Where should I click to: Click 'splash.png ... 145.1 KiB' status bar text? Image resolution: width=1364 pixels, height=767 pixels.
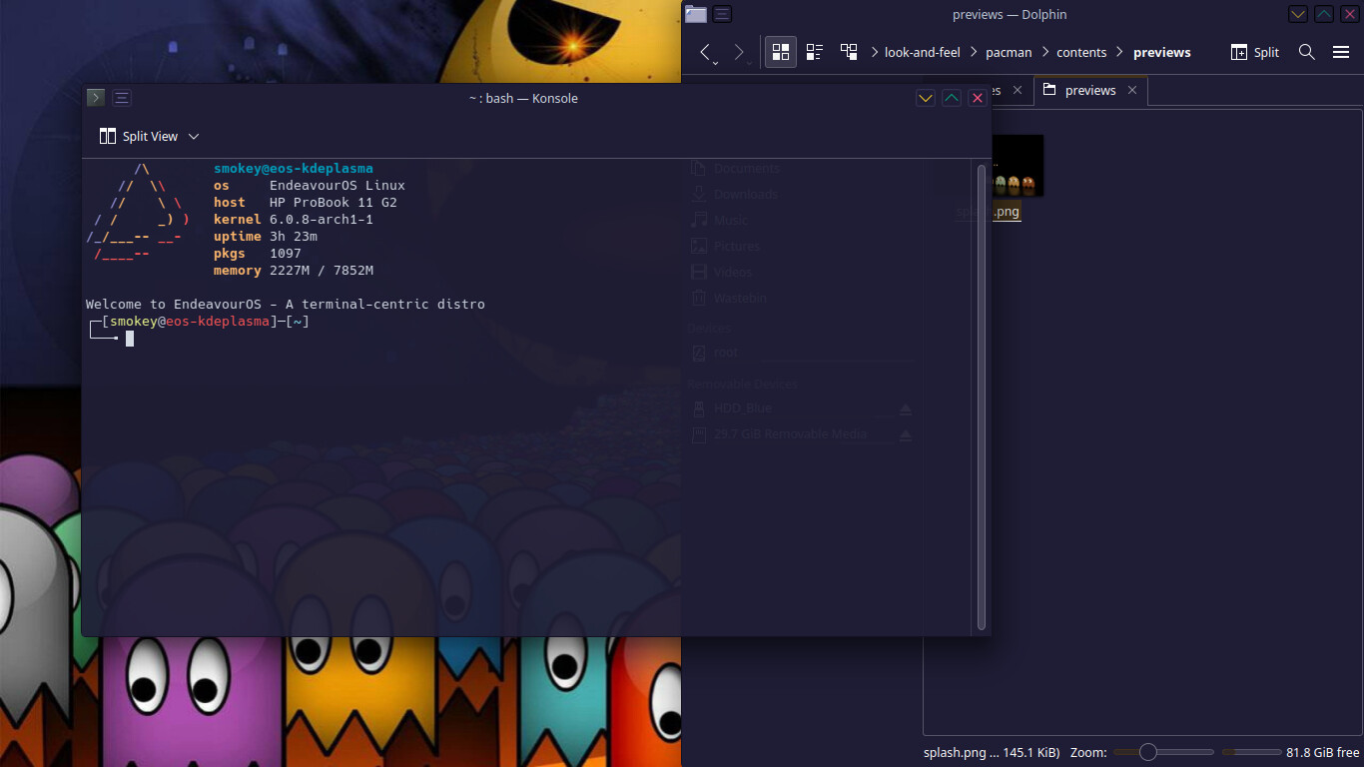[992, 752]
